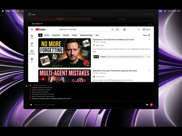
Task: Select the All filter chip
Action: tap(40, 35)
